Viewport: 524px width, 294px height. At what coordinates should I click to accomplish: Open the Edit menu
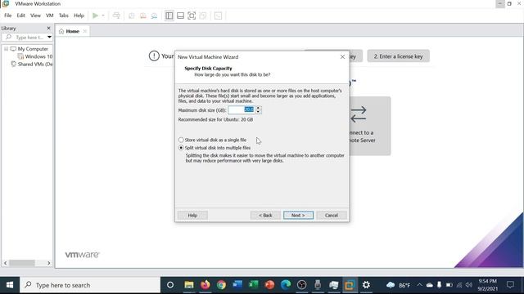[20, 16]
